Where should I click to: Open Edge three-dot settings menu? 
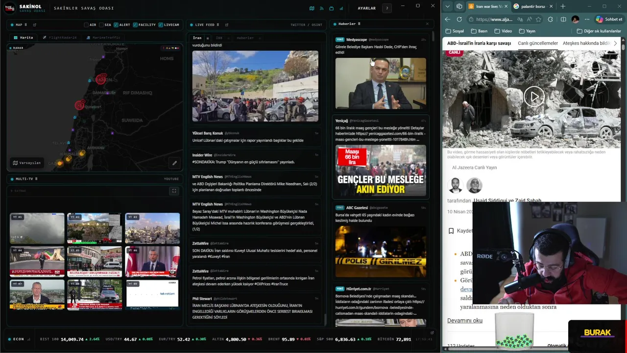click(587, 19)
